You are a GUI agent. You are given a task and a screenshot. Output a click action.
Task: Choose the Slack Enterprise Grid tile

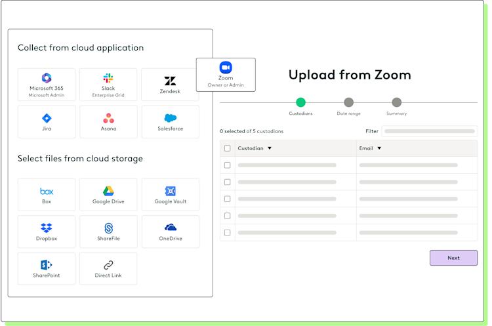pyautogui.click(x=108, y=85)
